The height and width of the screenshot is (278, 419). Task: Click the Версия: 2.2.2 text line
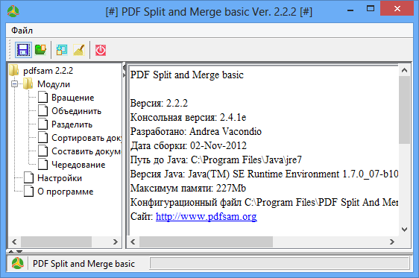[x=159, y=103]
